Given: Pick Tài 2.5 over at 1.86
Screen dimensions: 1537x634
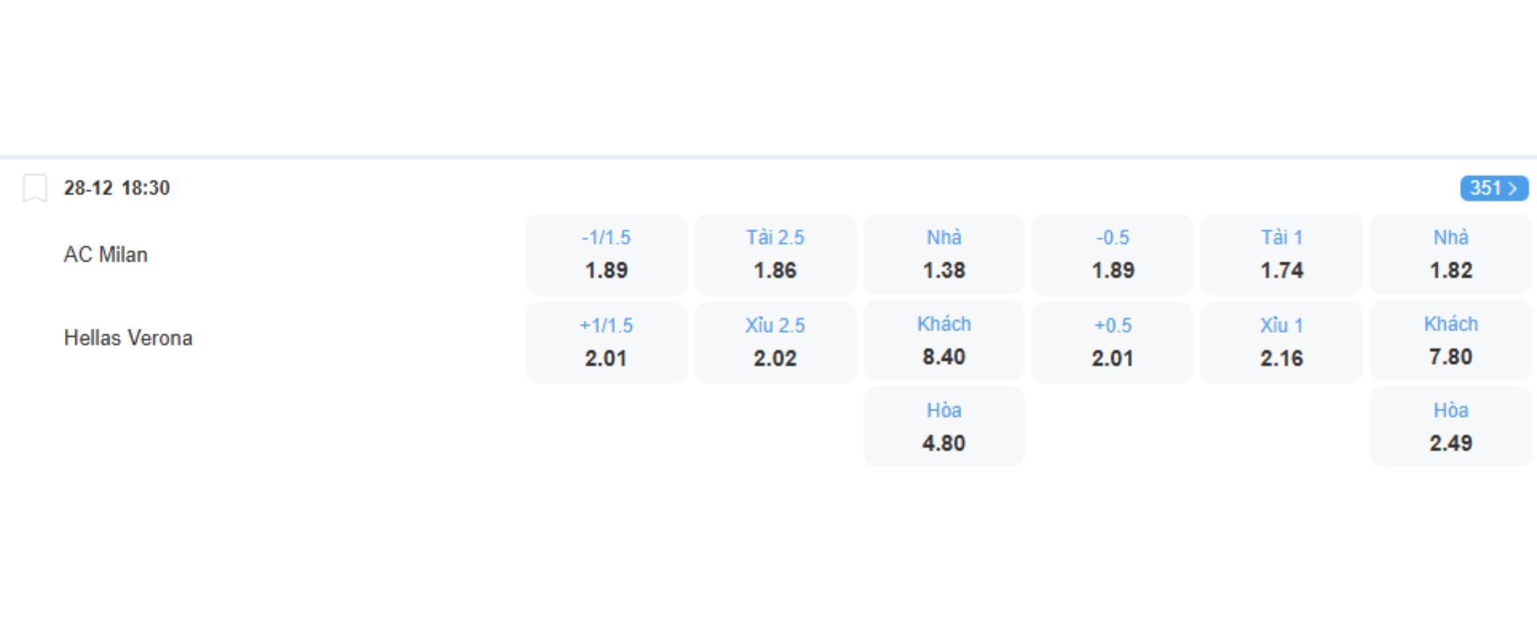Looking at the screenshot, I should (775, 255).
